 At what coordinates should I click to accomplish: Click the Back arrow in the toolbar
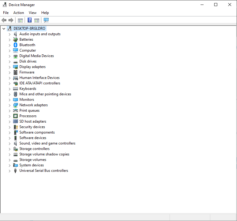click(4, 20)
